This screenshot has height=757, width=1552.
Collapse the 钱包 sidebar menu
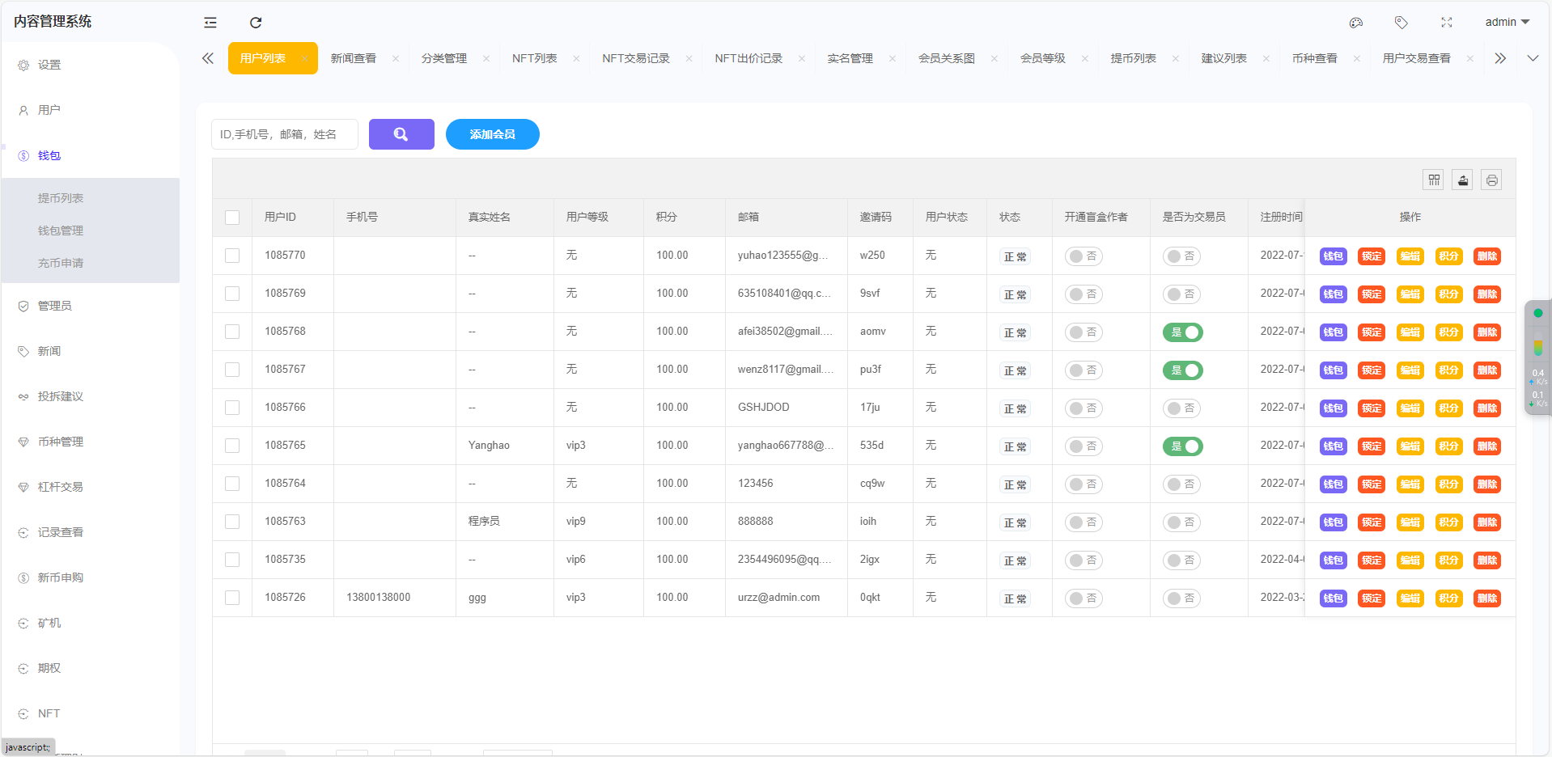pyautogui.click(x=90, y=155)
